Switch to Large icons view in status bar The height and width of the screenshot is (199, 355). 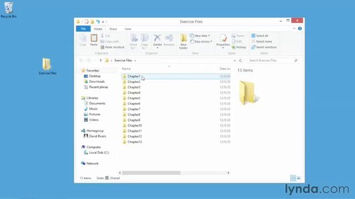[x=299, y=178]
